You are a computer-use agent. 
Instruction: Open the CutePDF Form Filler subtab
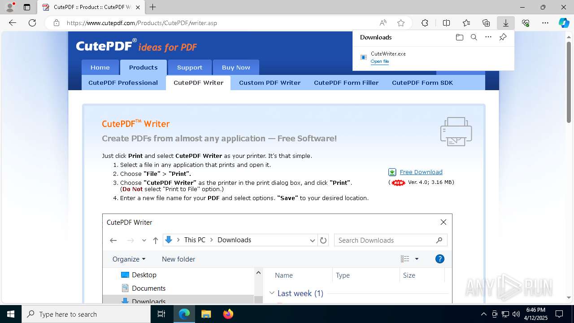pyautogui.click(x=346, y=83)
